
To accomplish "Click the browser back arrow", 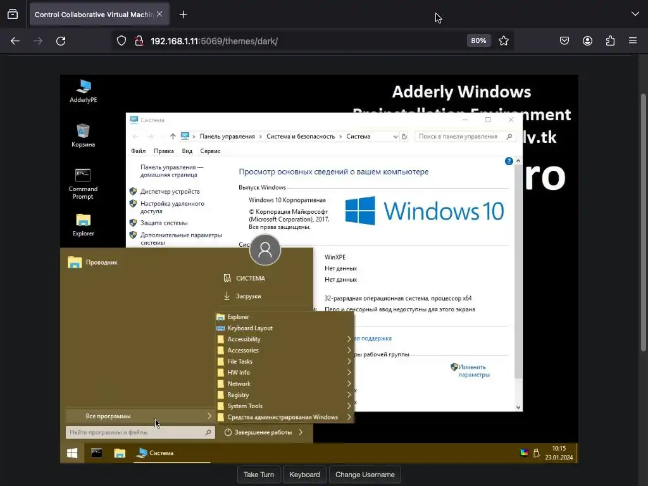I will pos(15,41).
